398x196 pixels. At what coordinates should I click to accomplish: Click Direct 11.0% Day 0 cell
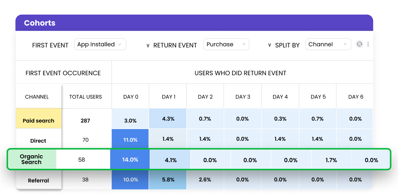coord(130,140)
